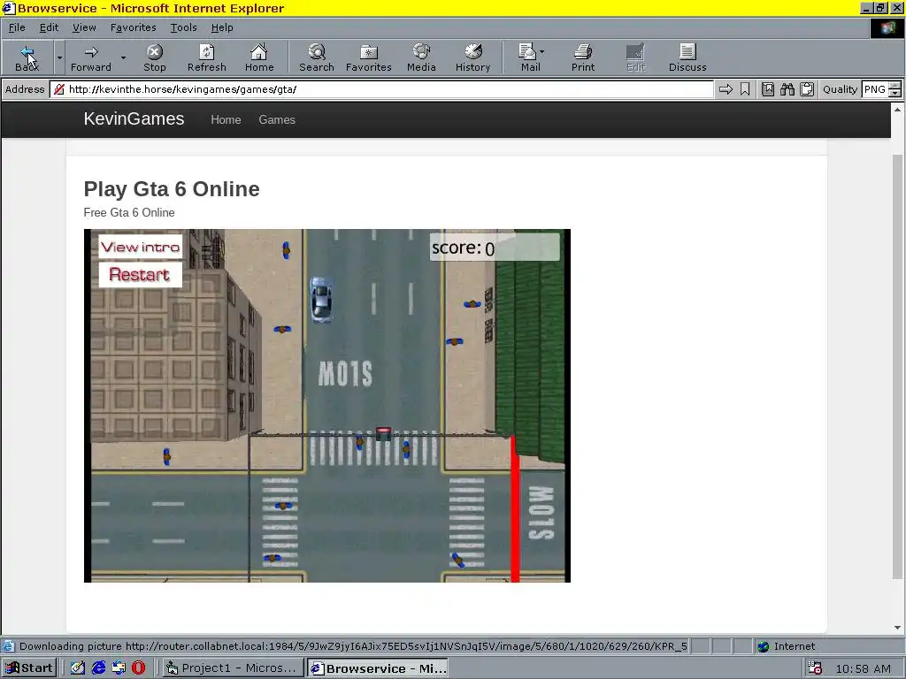Click the Forward toolbar button

coord(91,57)
